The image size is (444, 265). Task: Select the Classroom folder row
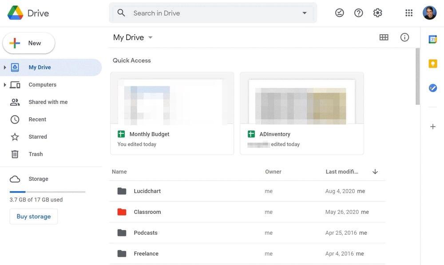point(247,212)
